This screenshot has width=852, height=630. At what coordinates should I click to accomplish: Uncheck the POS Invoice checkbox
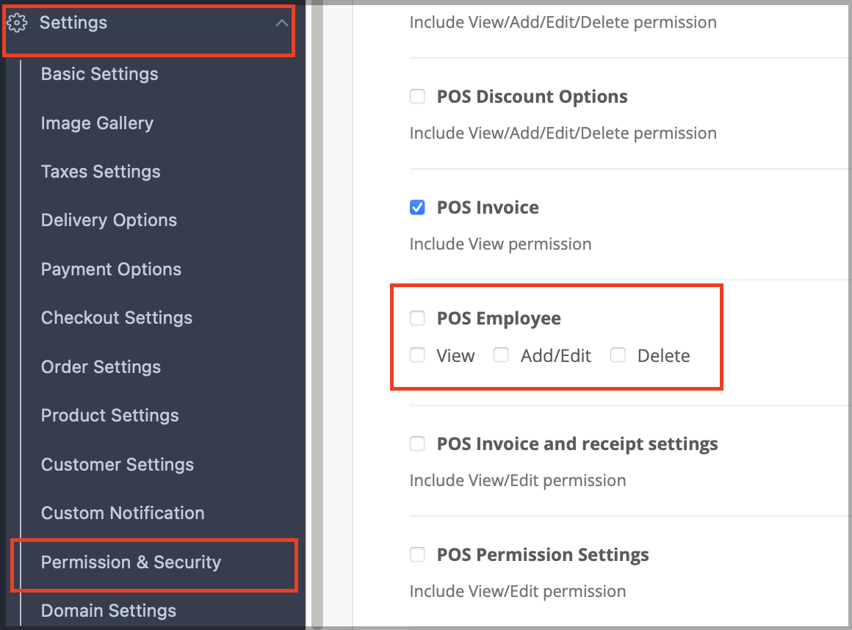[x=417, y=208]
